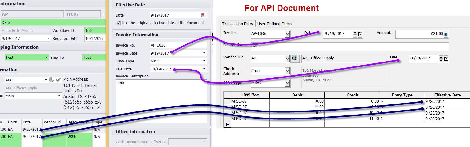
Task: Open the calculator icon in Amount field
Action: coord(446,34)
